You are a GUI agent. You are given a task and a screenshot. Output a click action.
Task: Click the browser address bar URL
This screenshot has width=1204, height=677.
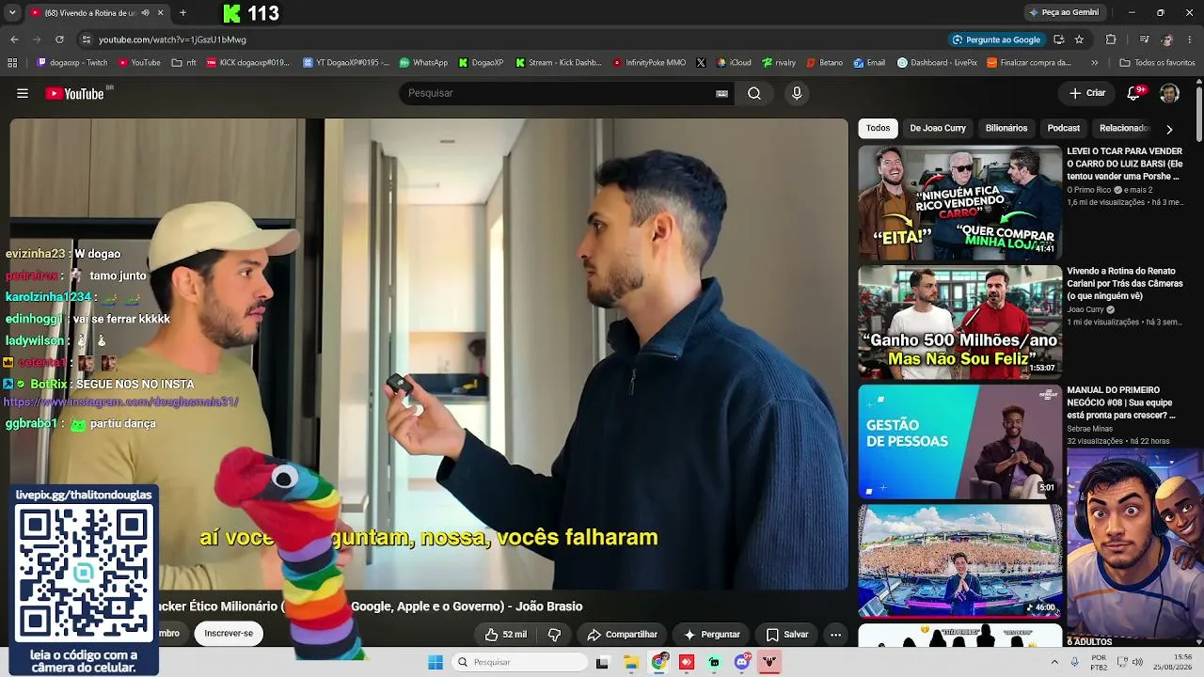172,39
